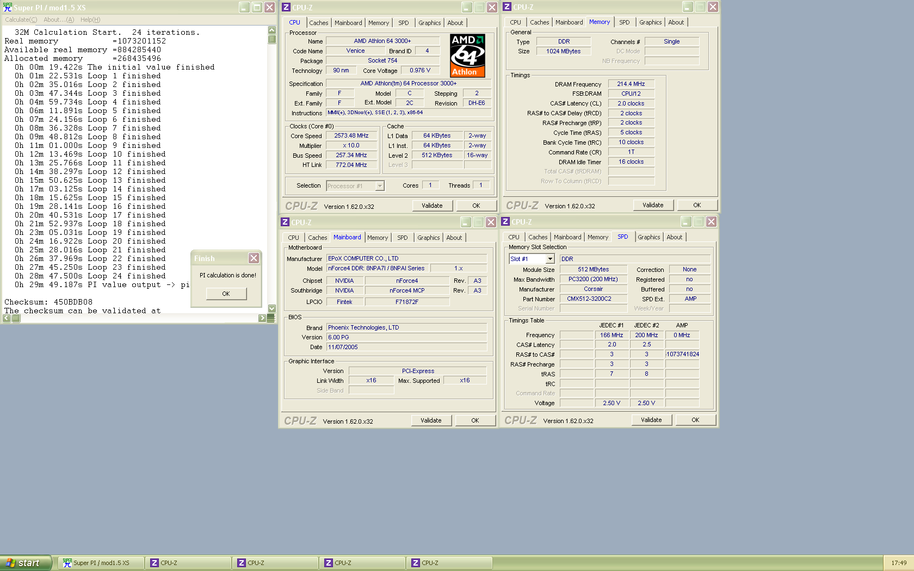Open the Processor #1 selection dropdown
Viewport: 914px width, 571px height.
pos(380,186)
